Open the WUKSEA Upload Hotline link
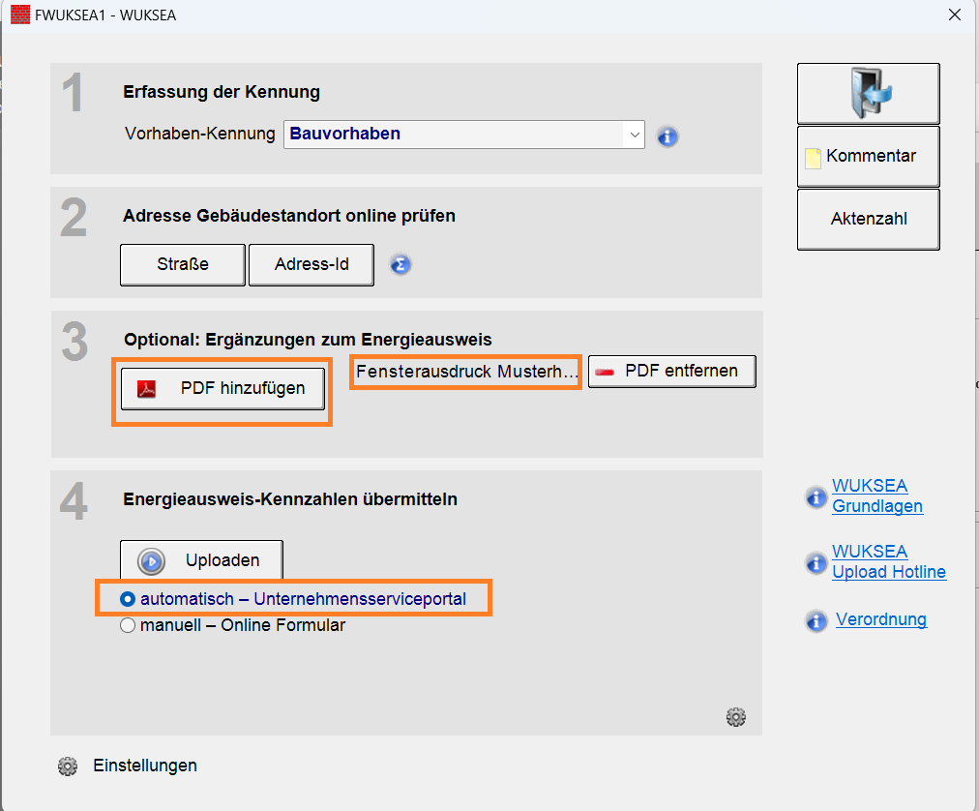The image size is (979, 811). pos(888,561)
